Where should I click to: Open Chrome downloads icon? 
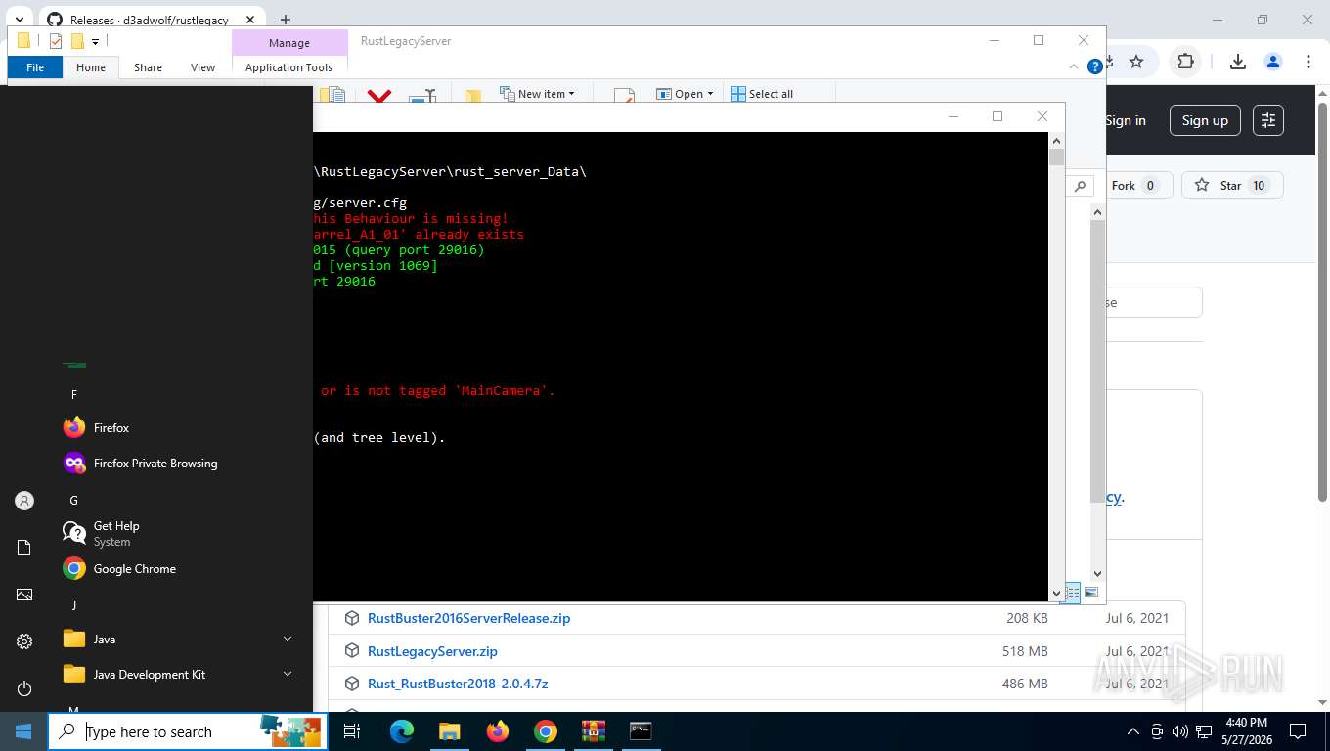click(1237, 62)
